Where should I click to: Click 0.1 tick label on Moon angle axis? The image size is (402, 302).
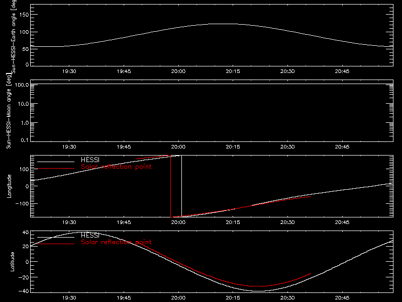pyautogui.click(x=25, y=140)
